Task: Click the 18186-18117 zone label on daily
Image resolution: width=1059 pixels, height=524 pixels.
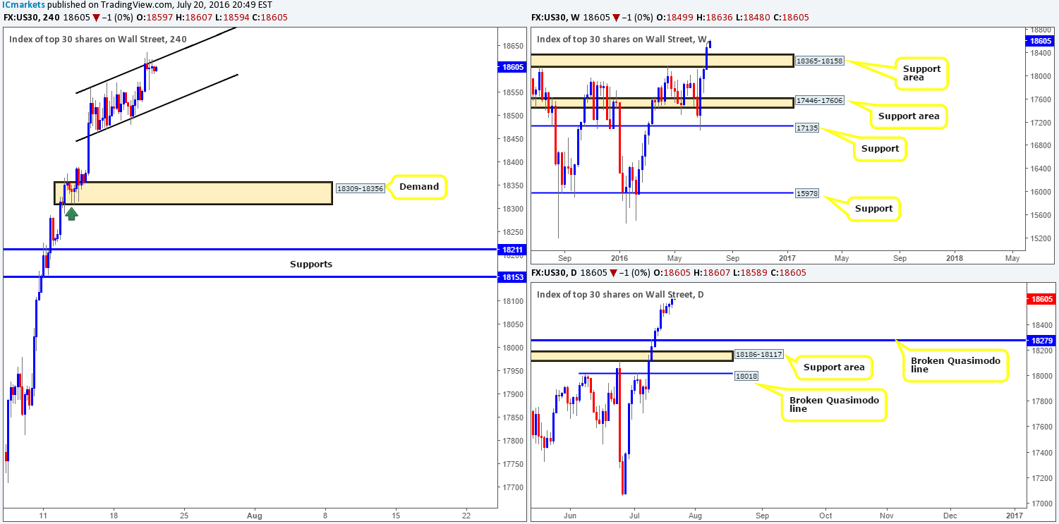Action: 758,355
